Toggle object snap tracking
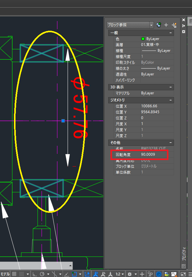The image size is (192, 277). click(x=67, y=274)
